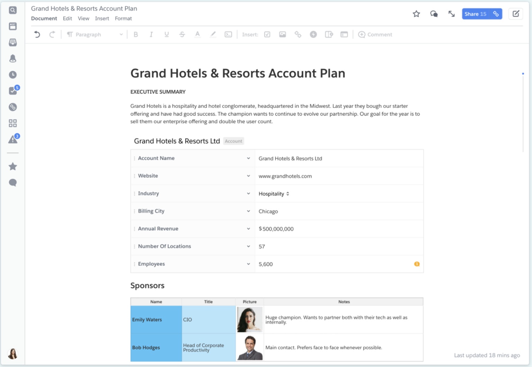
Task: Add a comment using the Comment toolbar icon
Action: pos(375,34)
